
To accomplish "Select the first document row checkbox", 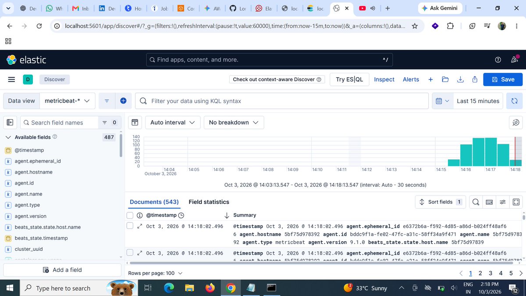I will point(130,225).
